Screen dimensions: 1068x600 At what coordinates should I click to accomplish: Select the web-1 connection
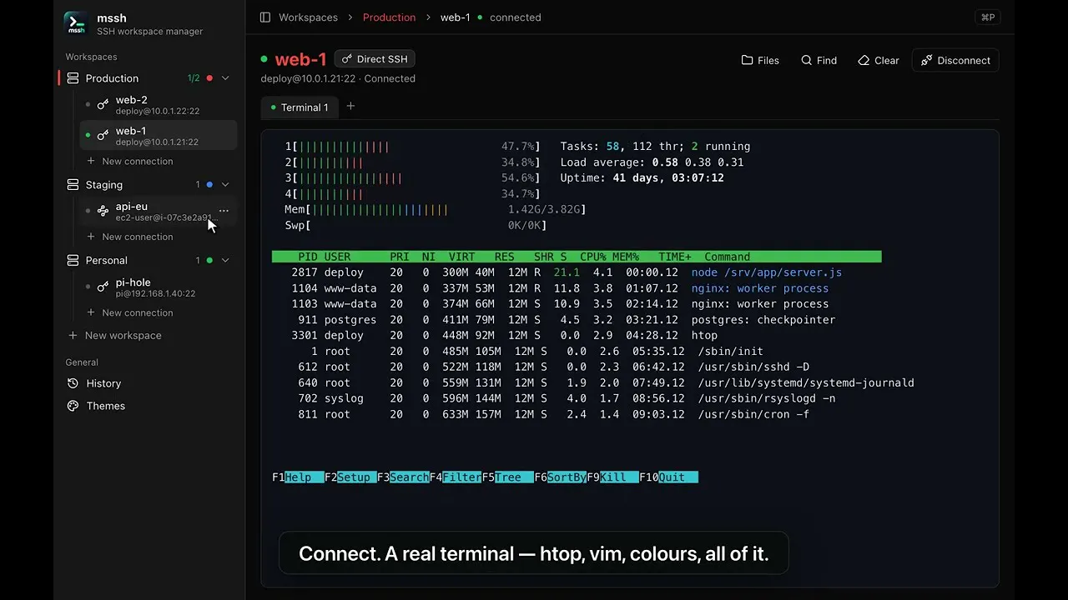coord(159,136)
